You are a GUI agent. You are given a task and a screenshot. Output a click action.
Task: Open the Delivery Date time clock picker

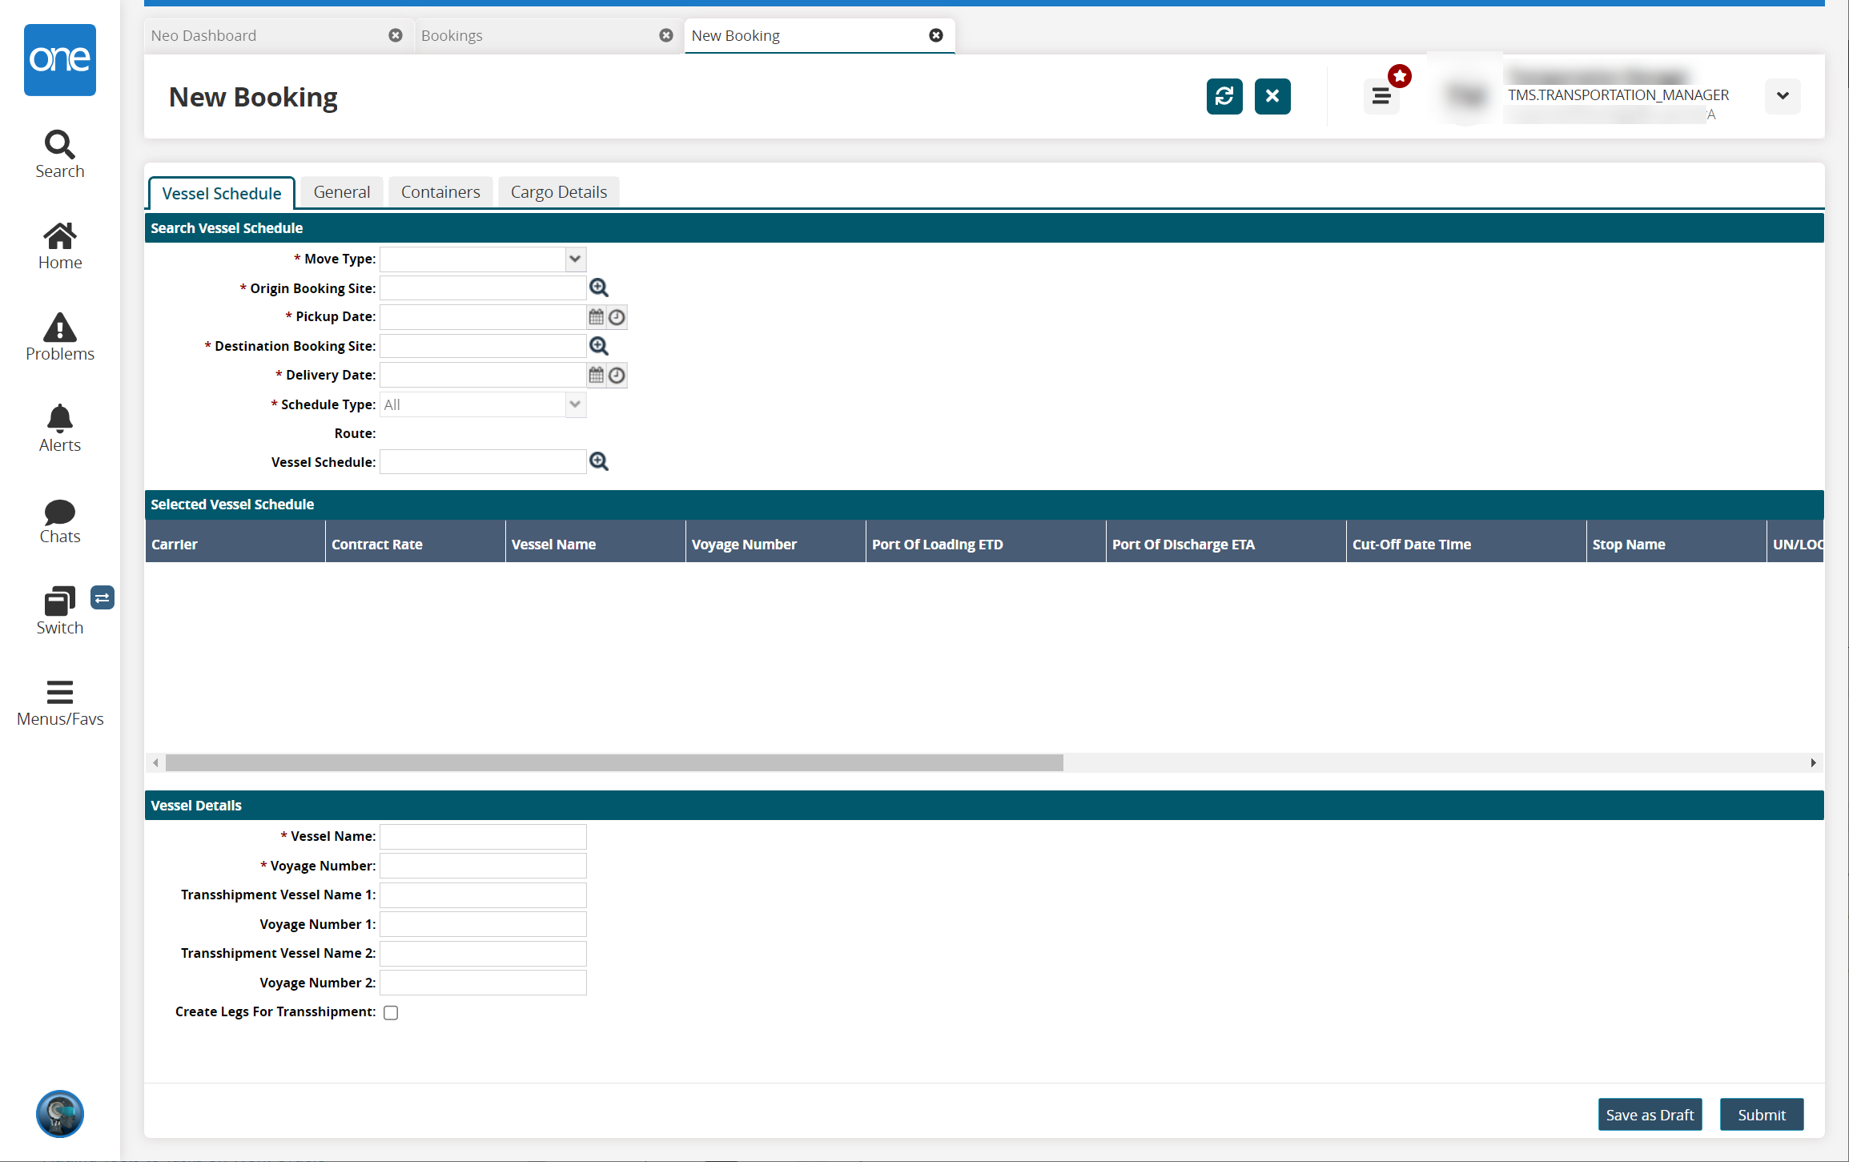tap(617, 376)
